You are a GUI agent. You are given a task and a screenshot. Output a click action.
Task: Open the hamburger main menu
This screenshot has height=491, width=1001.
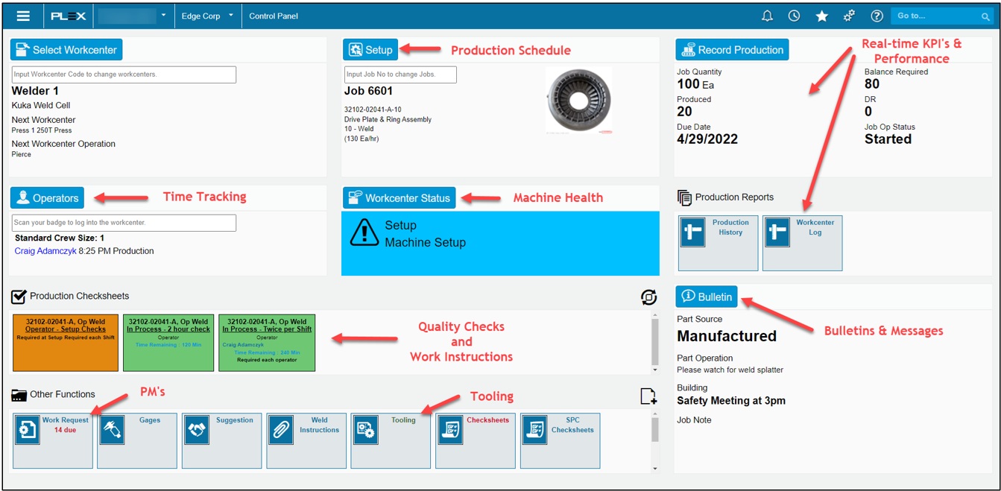23,16
